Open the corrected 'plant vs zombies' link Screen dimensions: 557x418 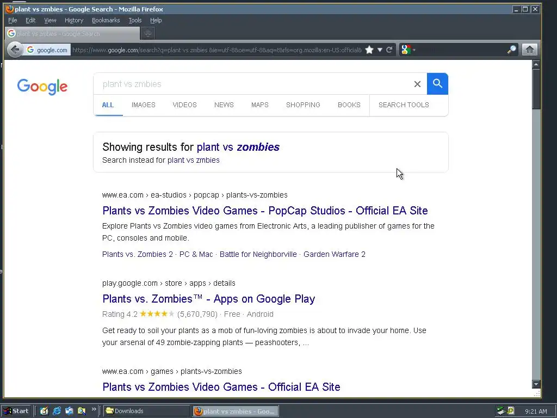pyautogui.click(x=238, y=147)
